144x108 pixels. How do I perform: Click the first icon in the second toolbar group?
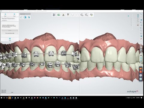tap(82, 15)
